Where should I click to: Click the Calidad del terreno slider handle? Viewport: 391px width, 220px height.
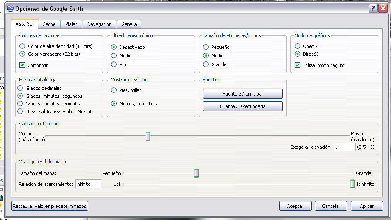coord(148,137)
